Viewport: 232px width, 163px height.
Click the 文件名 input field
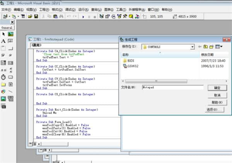click(172, 88)
